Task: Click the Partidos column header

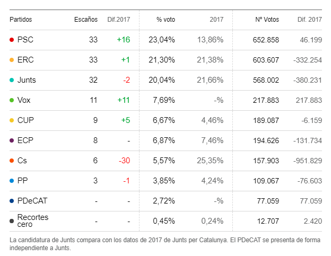Action: pos(21,20)
